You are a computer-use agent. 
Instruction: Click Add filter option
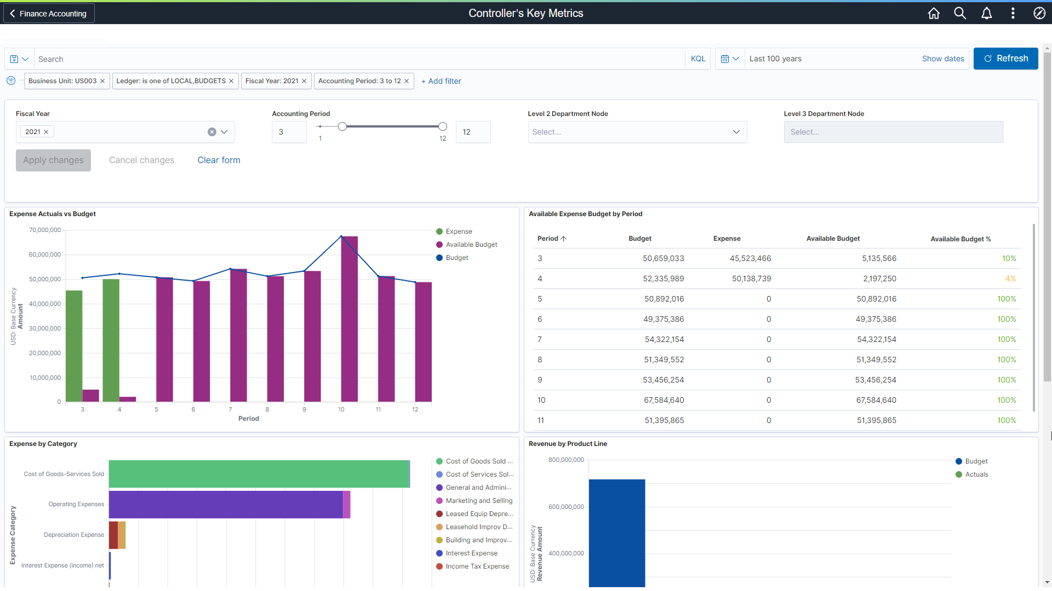(440, 81)
